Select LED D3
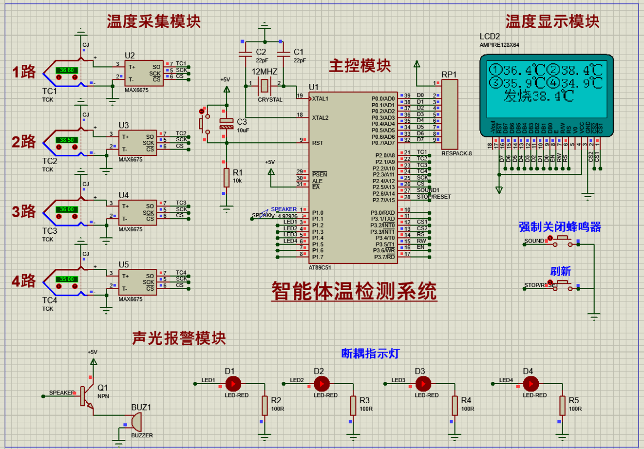This screenshot has width=644, height=449. (423, 384)
